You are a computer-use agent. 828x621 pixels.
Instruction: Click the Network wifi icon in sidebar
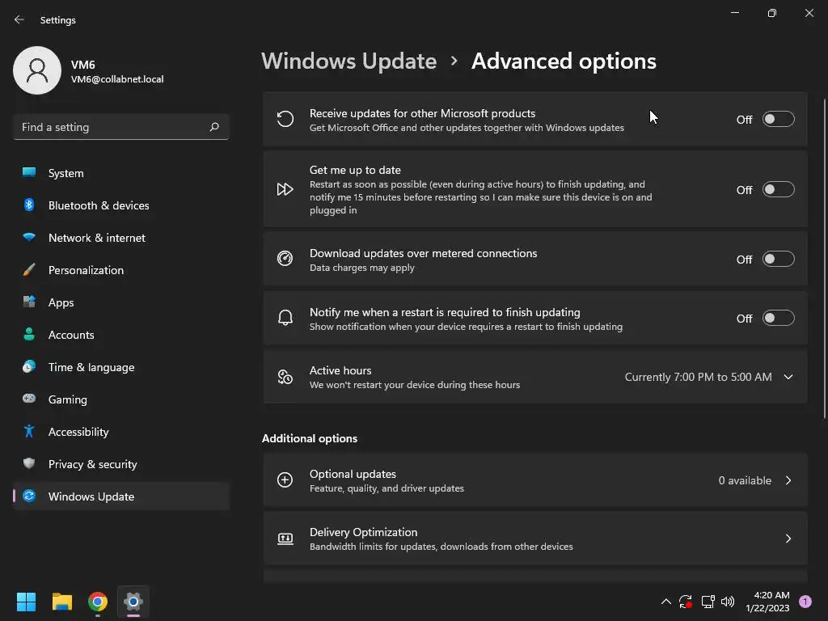(29, 237)
